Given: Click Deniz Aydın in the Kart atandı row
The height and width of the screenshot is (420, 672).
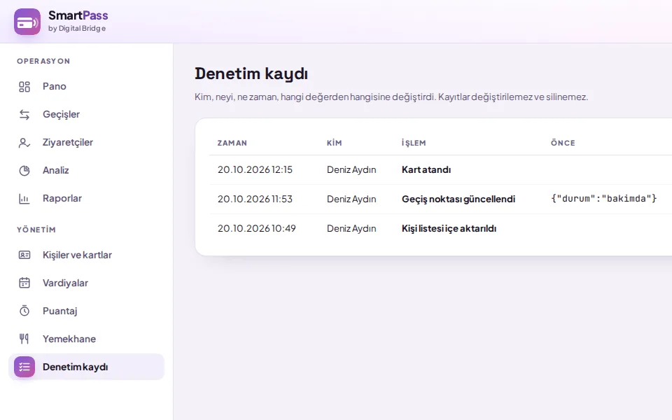Looking at the screenshot, I should [x=351, y=169].
